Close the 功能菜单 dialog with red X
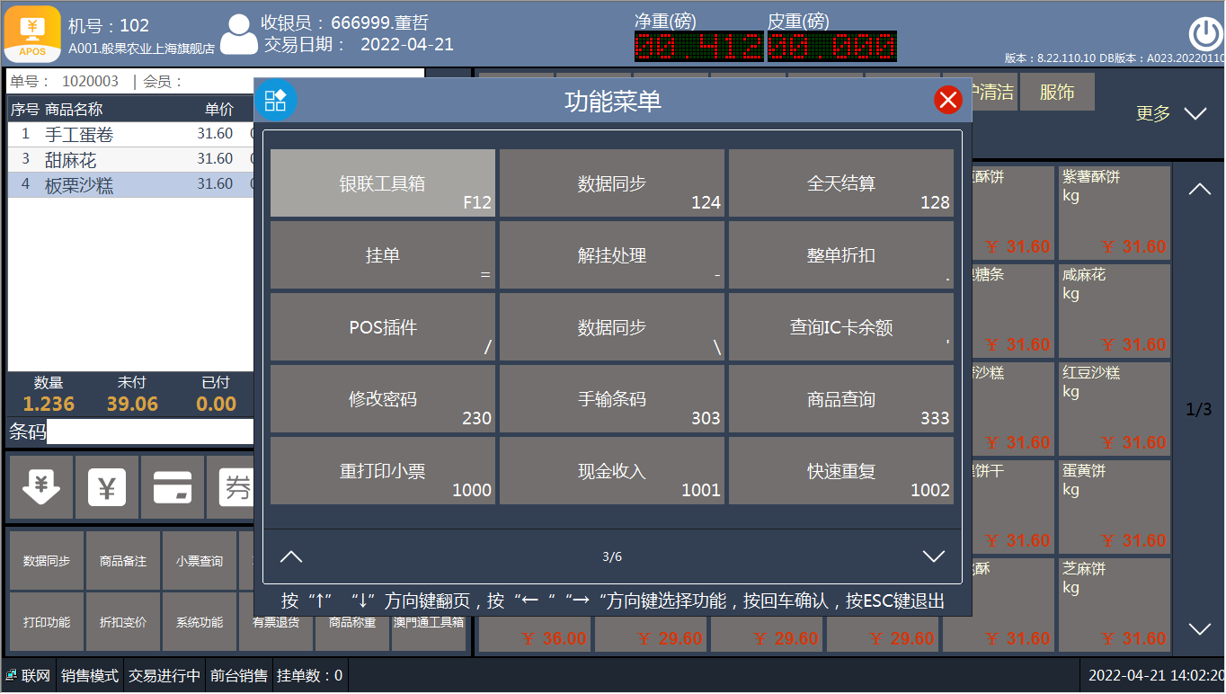Screen dimensions: 1226x694 tap(948, 100)
